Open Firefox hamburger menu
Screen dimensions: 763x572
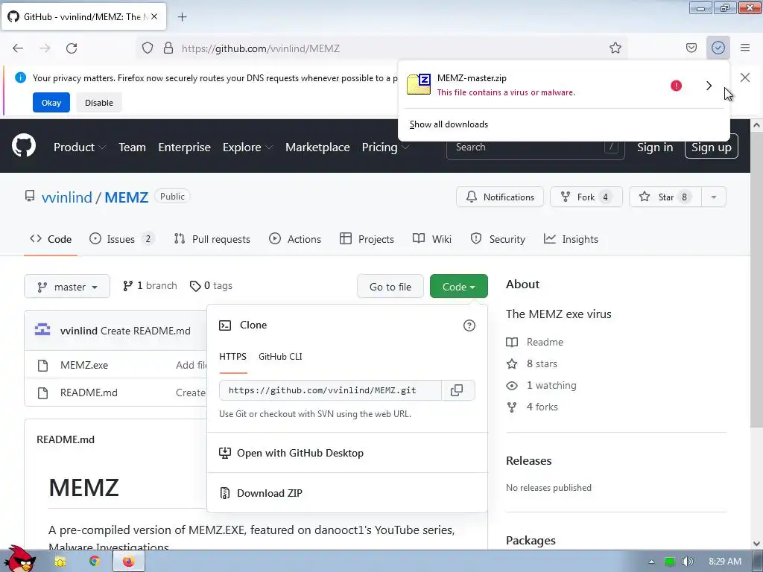[745, 48]
